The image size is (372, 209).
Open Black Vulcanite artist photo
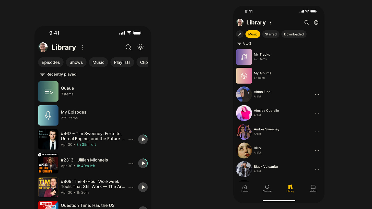pos(244,169)
